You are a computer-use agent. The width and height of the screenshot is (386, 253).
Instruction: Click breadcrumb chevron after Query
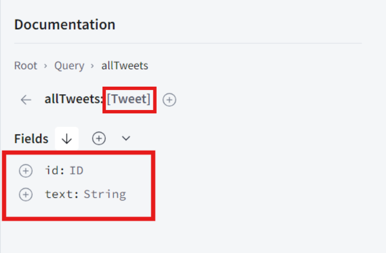tap(92, 66)
